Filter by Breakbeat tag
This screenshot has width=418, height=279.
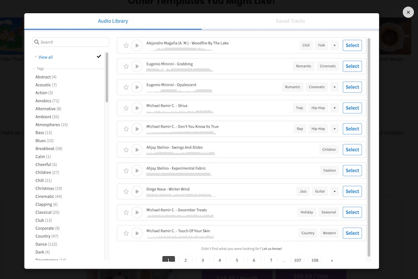tap(49, 148)
